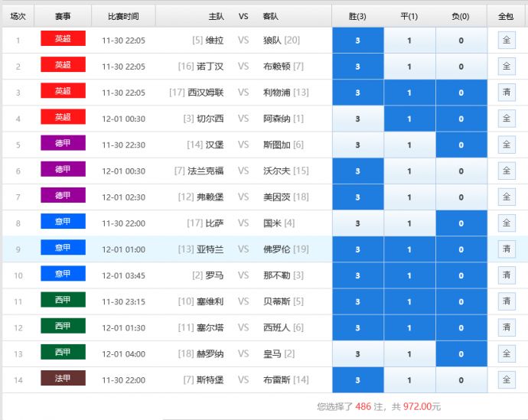Toggle win (3) for 弗赖堡 vs 美因茨
The height and width of the screenshot is (420, 528).
[x=357, y=197]
